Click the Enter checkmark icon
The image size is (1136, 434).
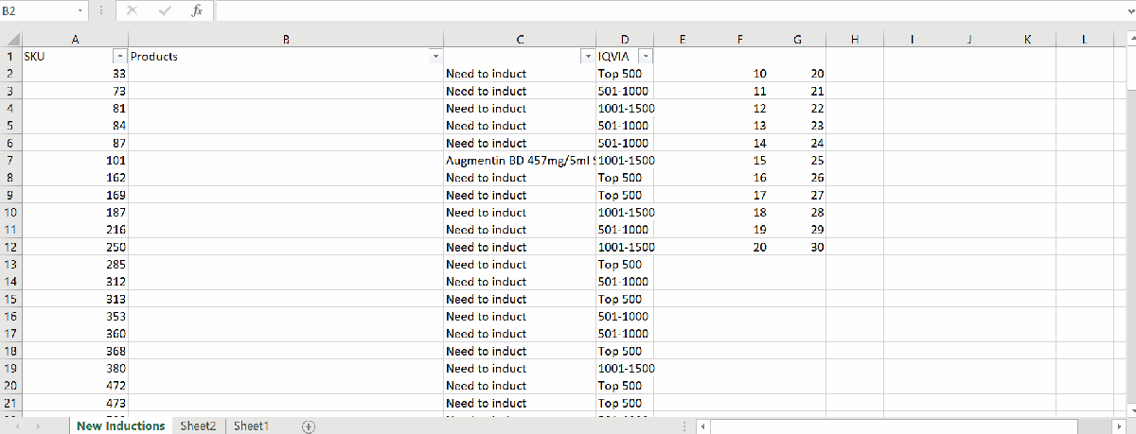click(165, 10)
